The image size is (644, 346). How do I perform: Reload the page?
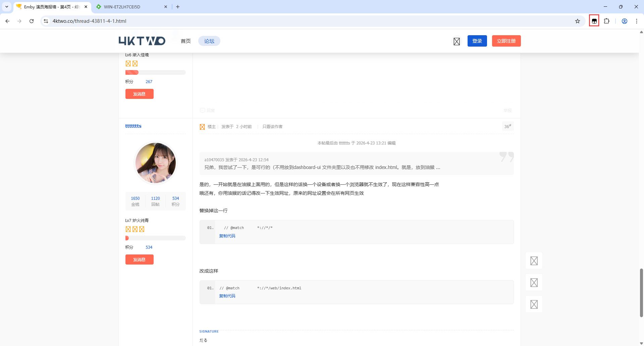tap(32, 21)
